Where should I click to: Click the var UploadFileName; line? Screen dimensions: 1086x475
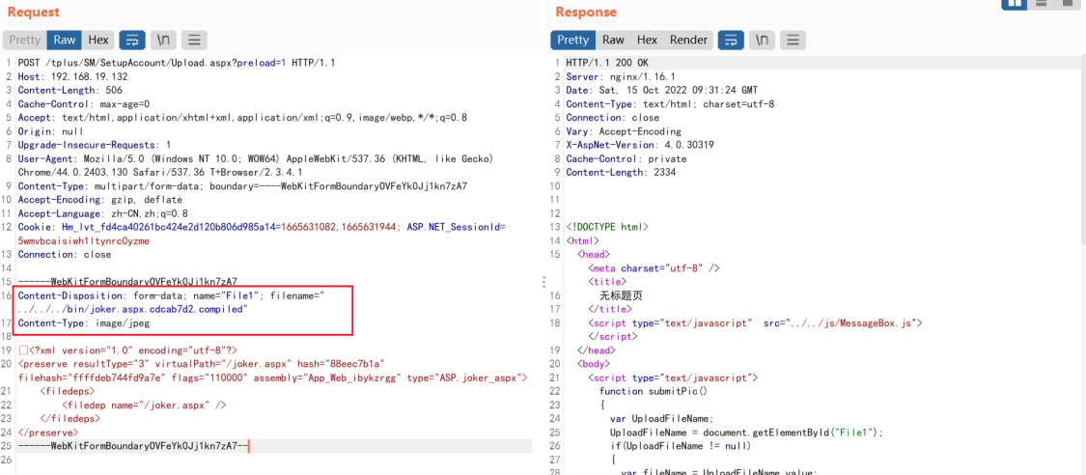pyautogui.click(x=661, y=419)
